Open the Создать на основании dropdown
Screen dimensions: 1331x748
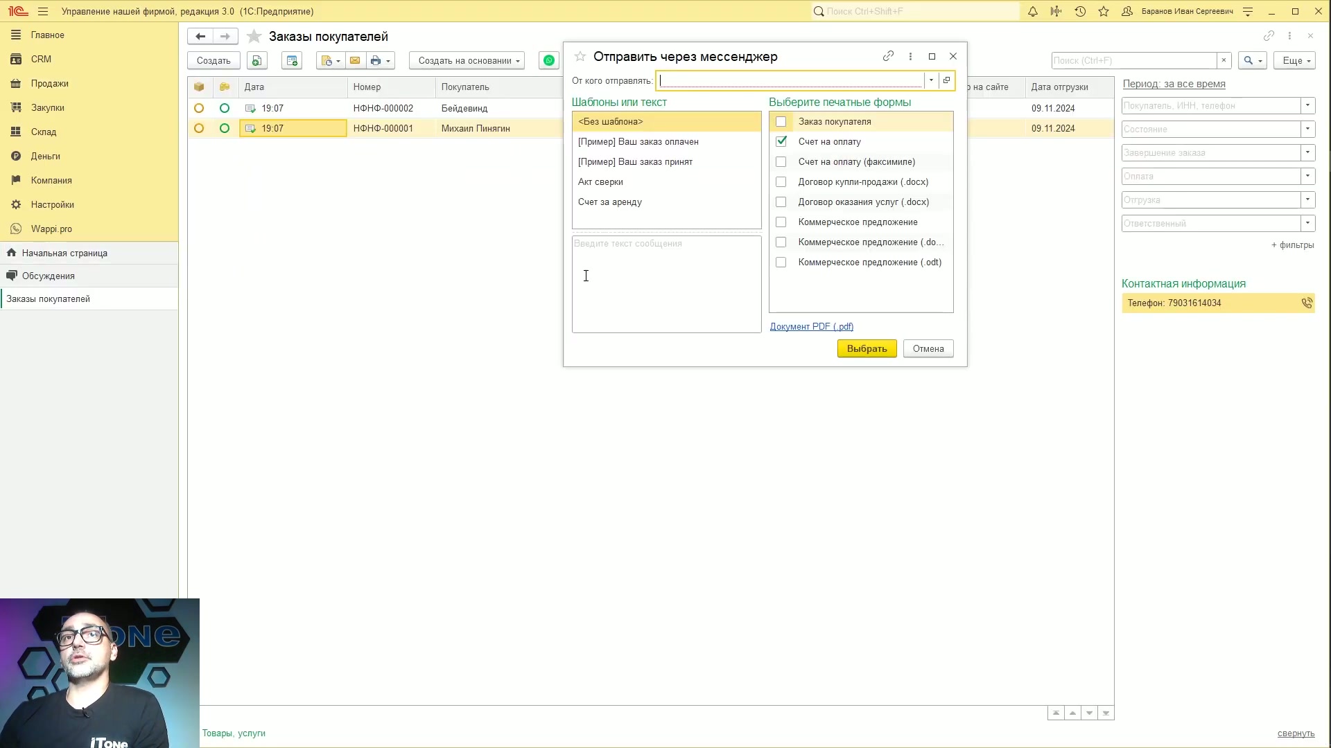[467, 61]
